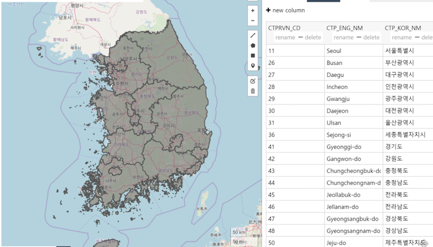This screenshot has height=247, width=433.
Task: Rename the CTP_KOR_NM column
Action: point(402,37)
